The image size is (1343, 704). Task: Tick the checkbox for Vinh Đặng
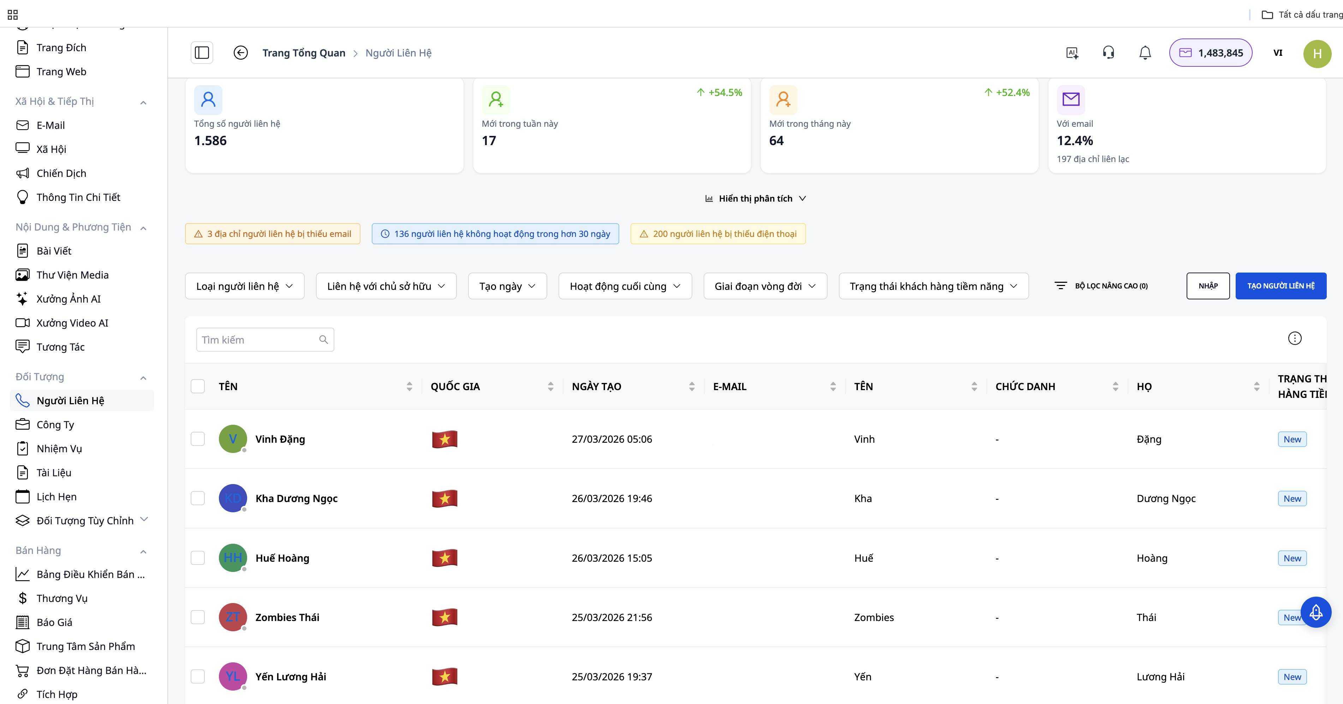point(198,439)
